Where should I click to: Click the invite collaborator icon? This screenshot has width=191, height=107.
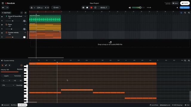coord(177,7)
